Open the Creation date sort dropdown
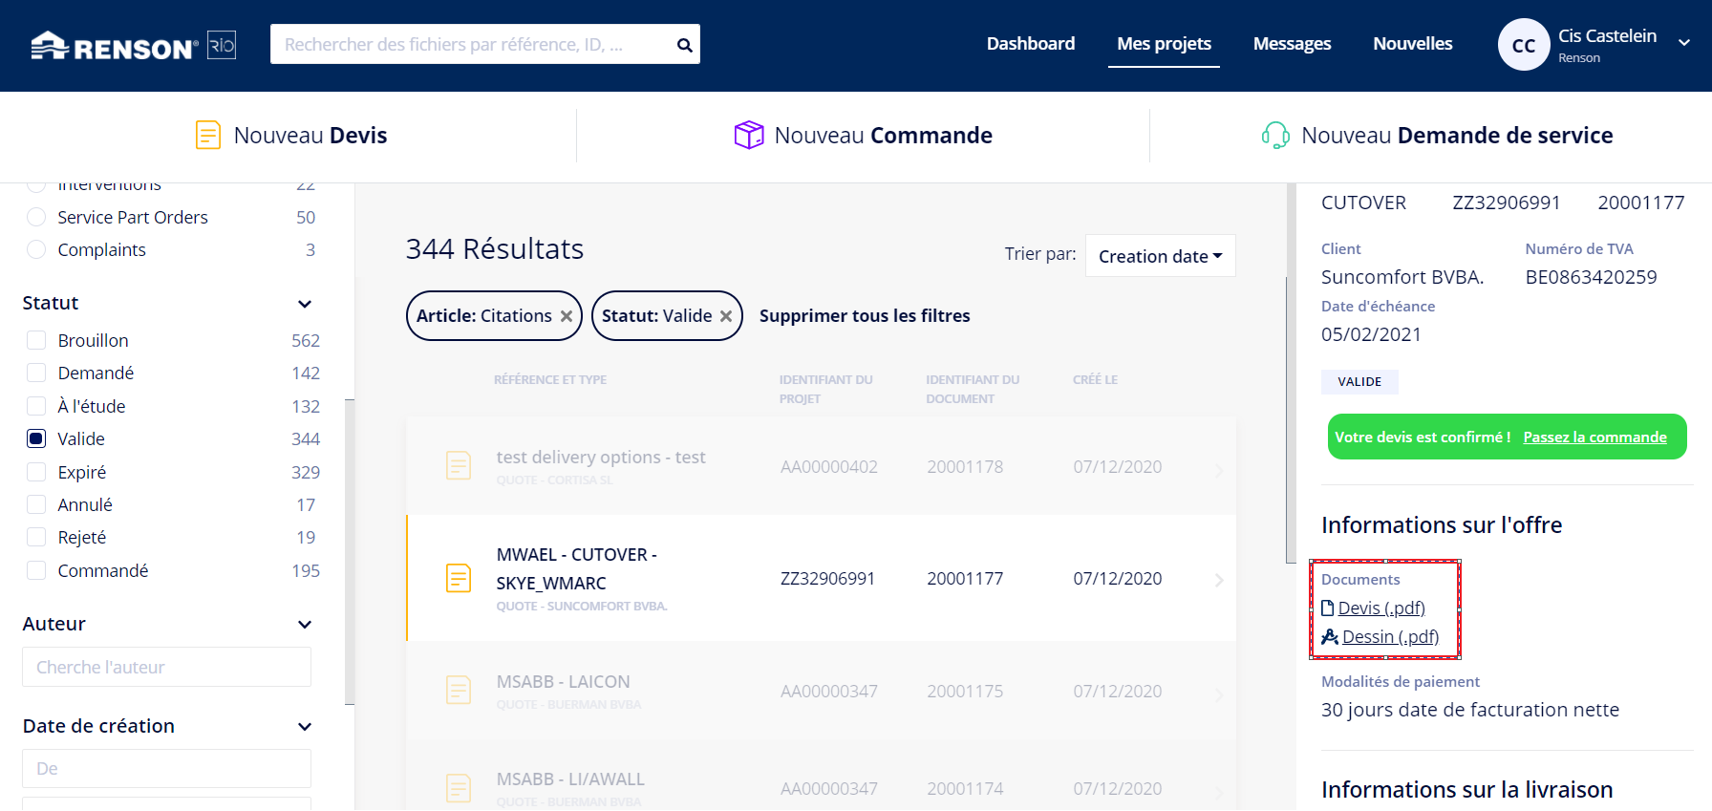 [1160, 256]
